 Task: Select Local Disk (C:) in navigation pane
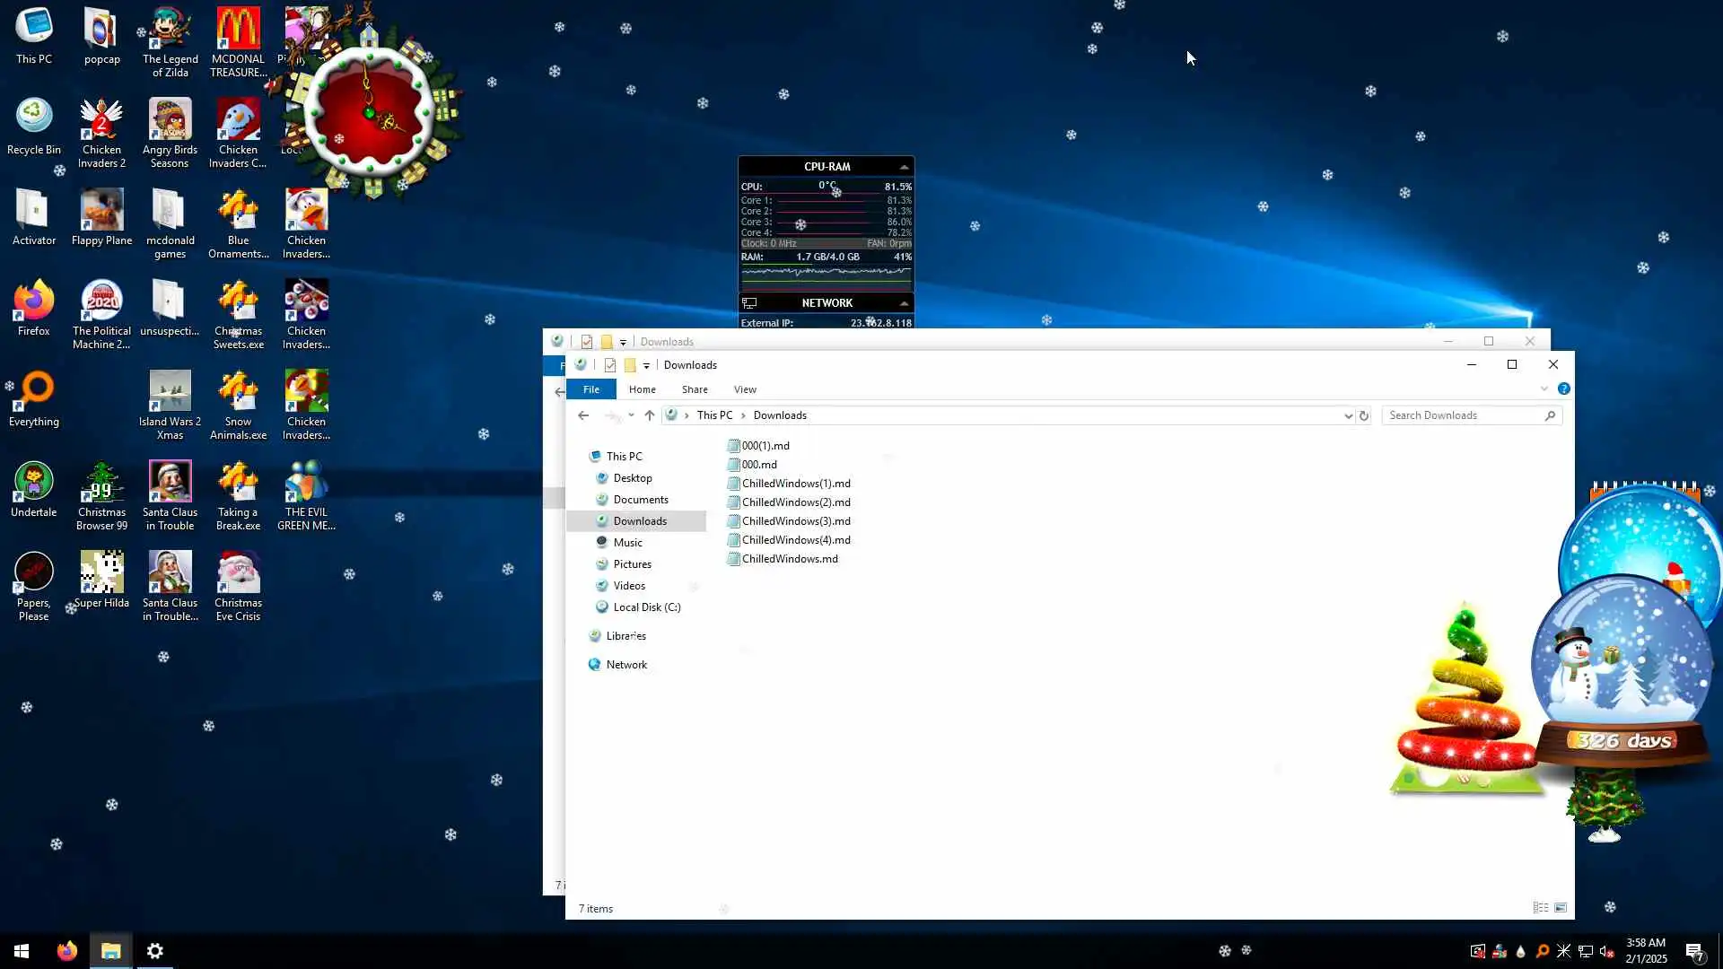646,607
